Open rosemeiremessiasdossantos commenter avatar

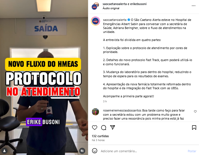tap(95, 112)
